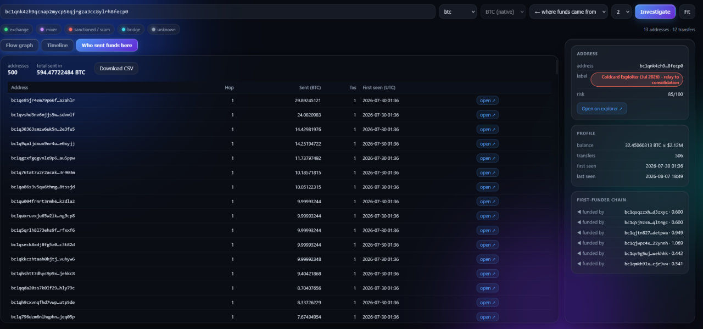Image resolution: width=703 pixels, height=329 pixels.
Task: Open the bc1qh9cxvnqfhd7vwp…utp5de row link
Action: tap(487, 303)
